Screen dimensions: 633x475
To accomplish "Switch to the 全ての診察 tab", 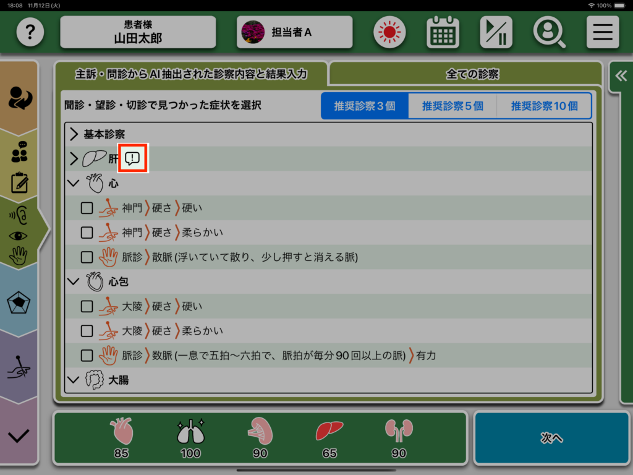I will [x=472, y=74].
